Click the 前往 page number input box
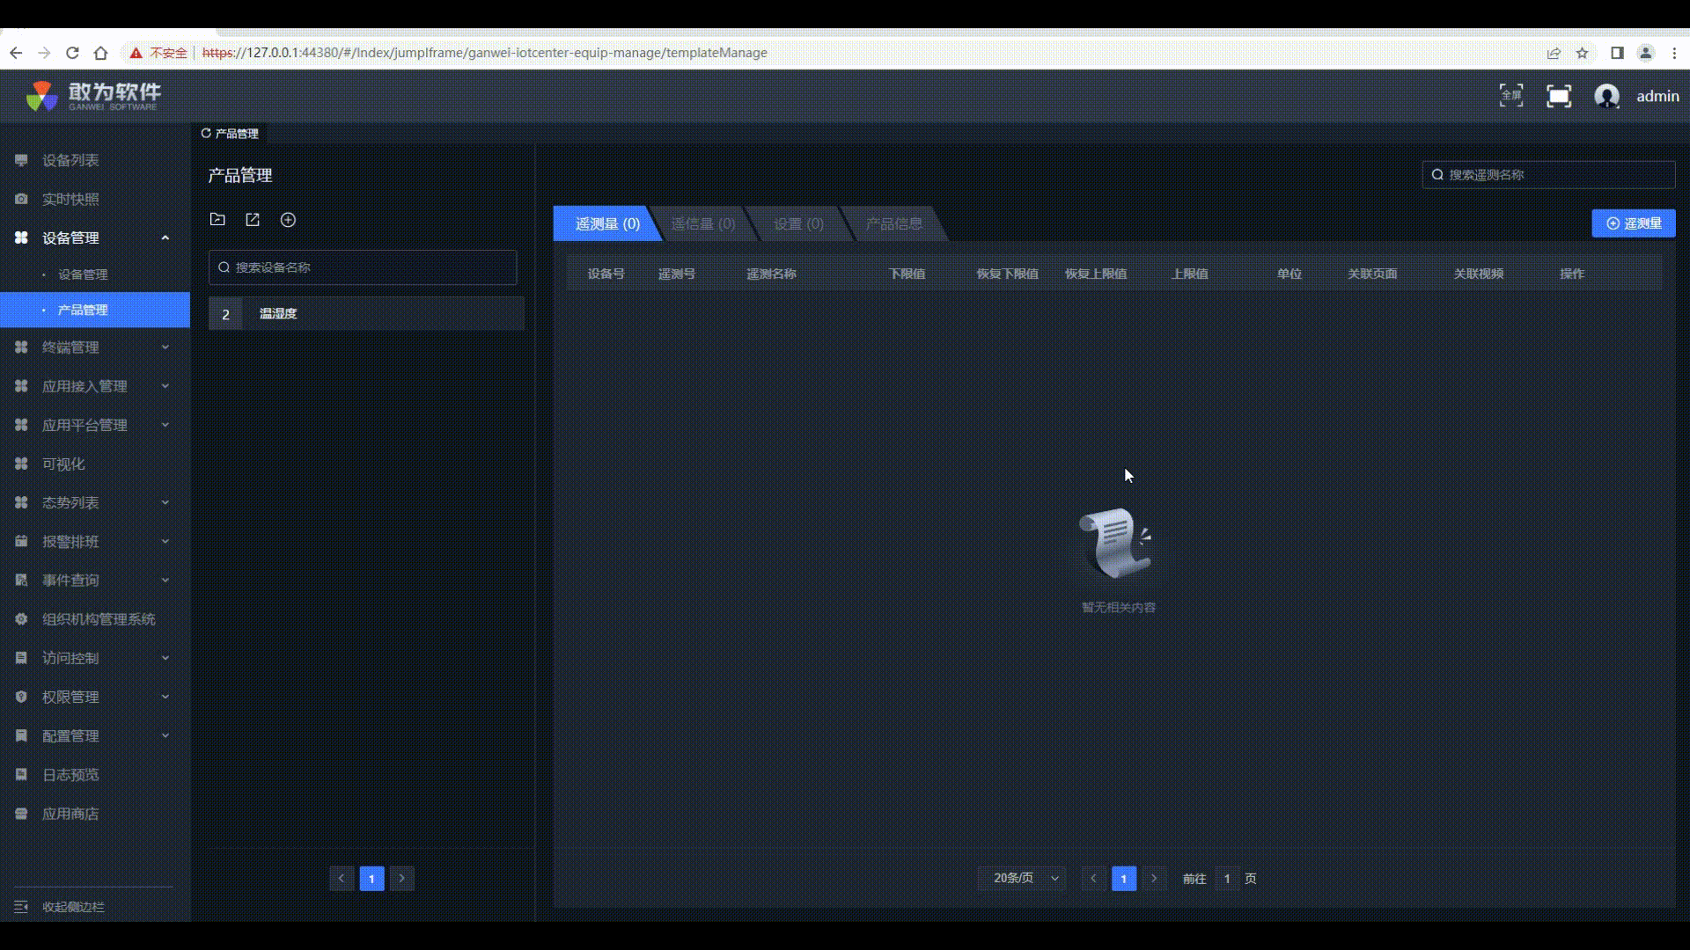The width and height of the screenshot is (1690, 950). coord(1226,878)
